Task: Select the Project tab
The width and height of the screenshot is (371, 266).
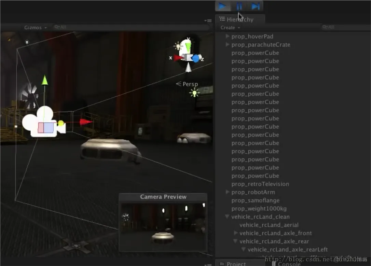Action: pyautogui.click(x=240, y=263)
